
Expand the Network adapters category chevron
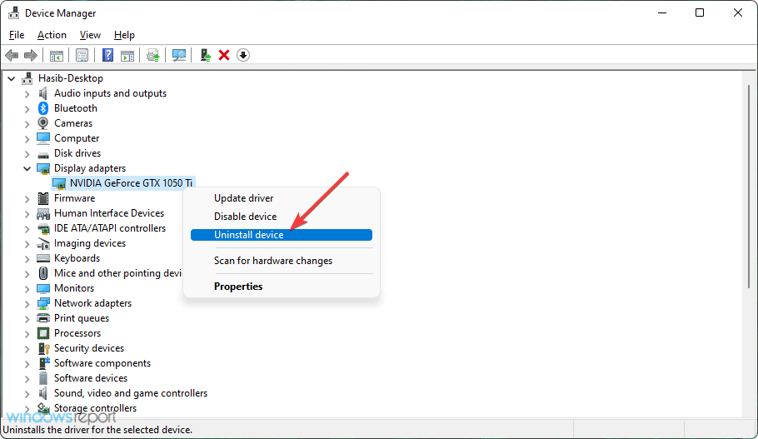coord(27,303)
